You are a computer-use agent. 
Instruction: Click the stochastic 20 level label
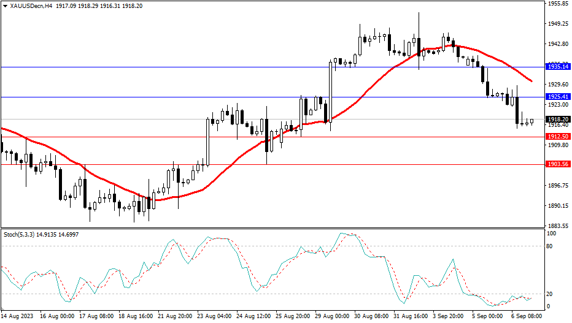coord(551,294)
